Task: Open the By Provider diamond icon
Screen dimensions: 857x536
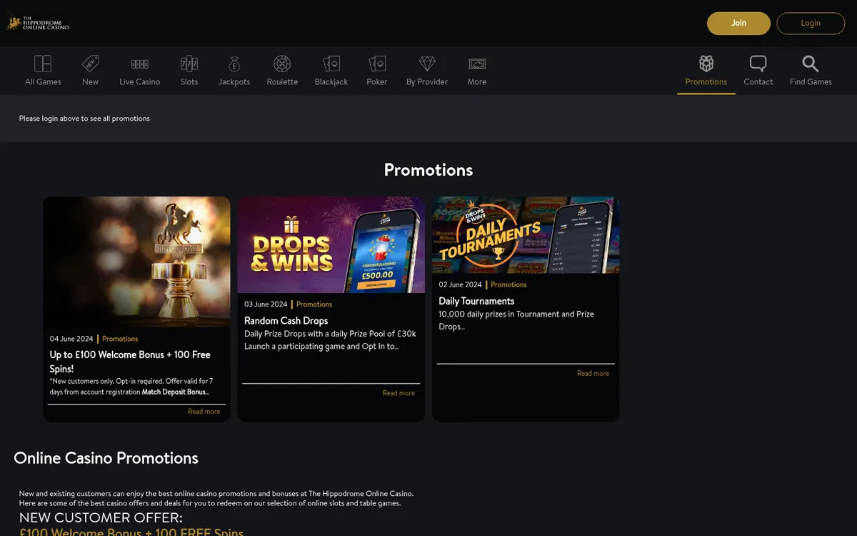Action: [x=427, y=64]
